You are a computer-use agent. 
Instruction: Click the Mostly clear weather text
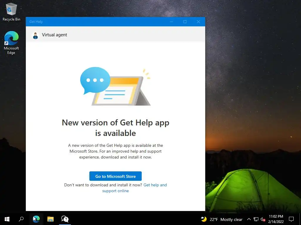[231, 219]
